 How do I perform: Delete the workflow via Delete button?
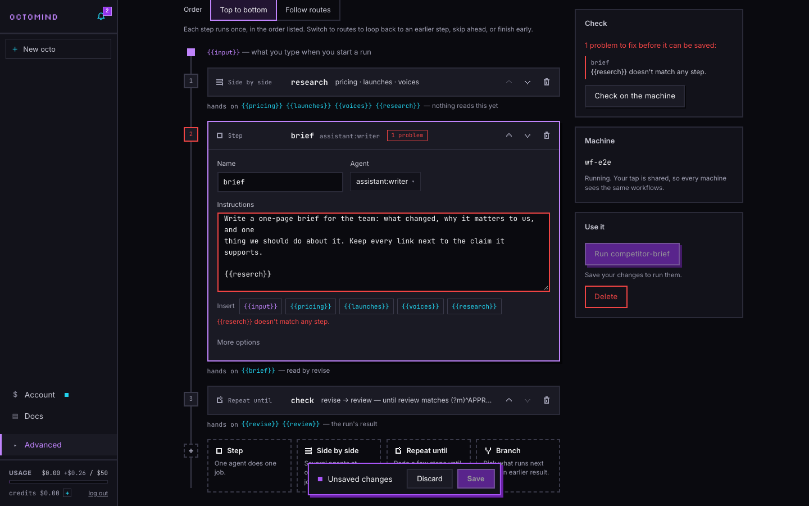pyautogui.click(x=606, y=297)
